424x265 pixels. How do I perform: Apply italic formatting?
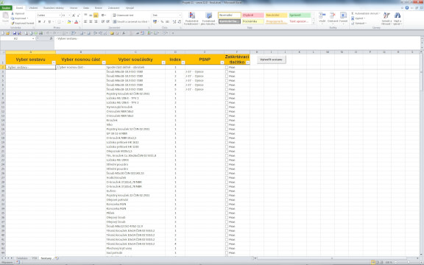[x=44, y=21]
